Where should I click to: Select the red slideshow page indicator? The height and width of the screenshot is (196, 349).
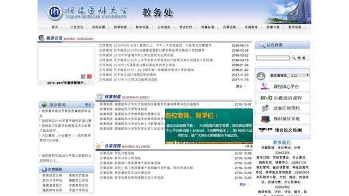(89, 76)
